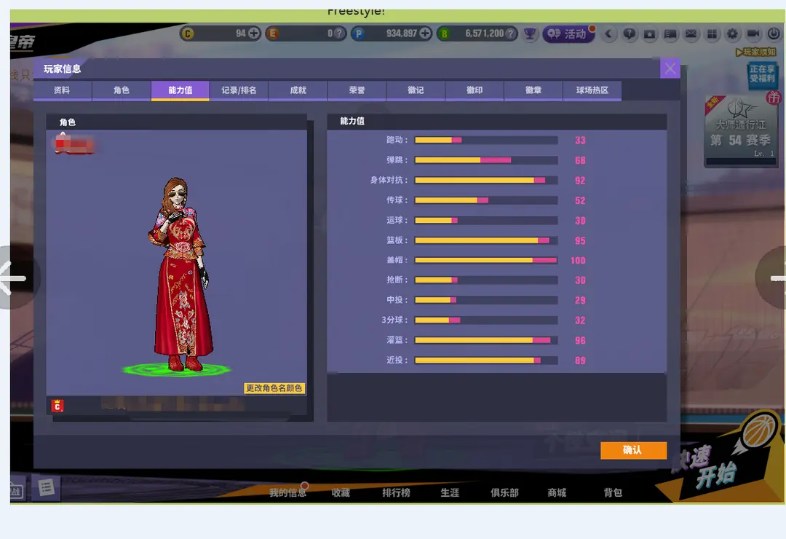The width and height of the screenshot is (786, 539).
Task: Open the help question mark icon
Action: 629,34
